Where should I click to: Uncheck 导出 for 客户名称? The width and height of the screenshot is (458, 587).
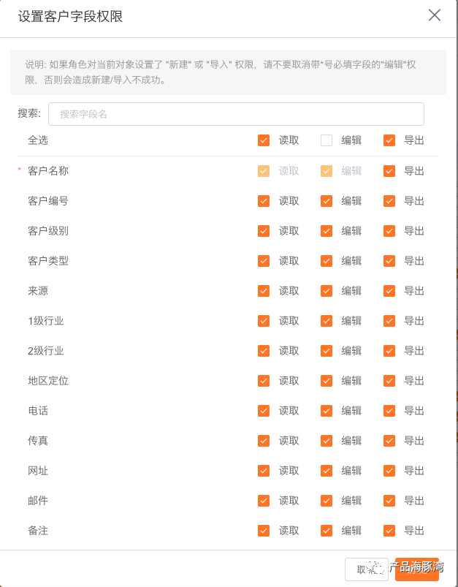point(389,171)
